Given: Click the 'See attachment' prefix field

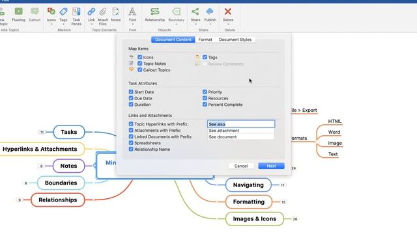Looking at the screenshot, I should 241,131.
